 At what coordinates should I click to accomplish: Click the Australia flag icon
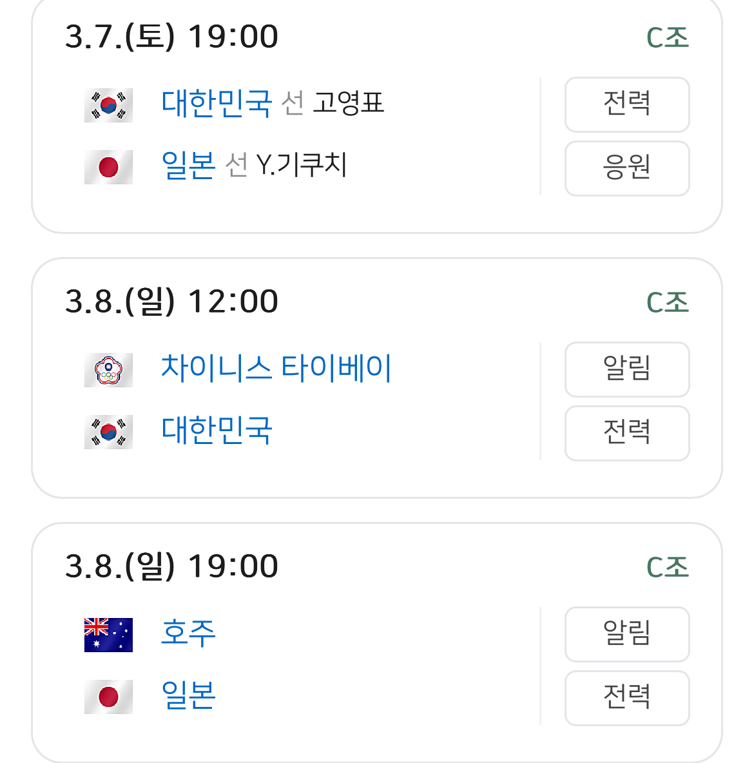point(108,635)
